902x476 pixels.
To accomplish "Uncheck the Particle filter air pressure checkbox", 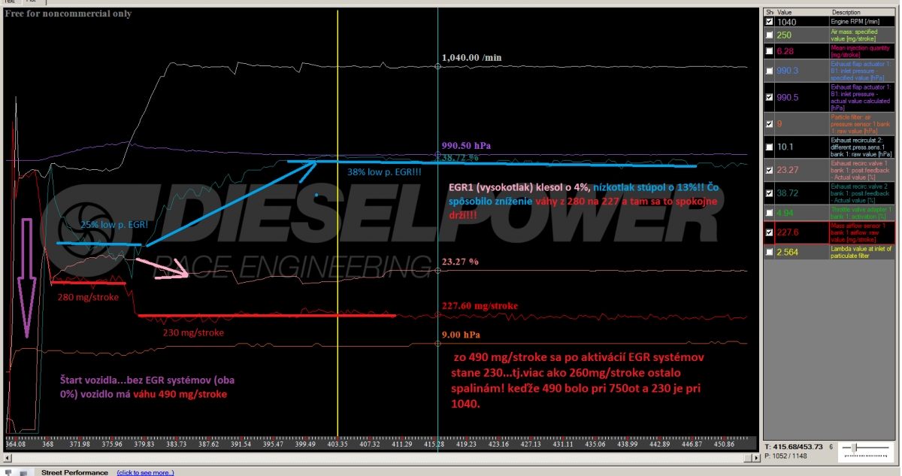I will coord(768,124).
